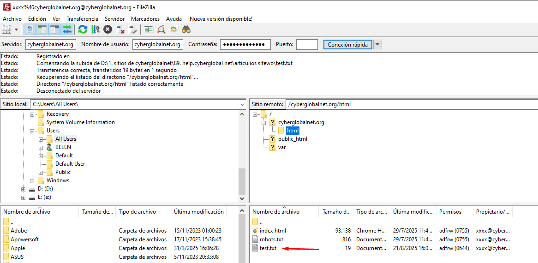Viewport: 538px width, 263px height.
Task: Sort remote files by Permisos column
Action: 454,212
